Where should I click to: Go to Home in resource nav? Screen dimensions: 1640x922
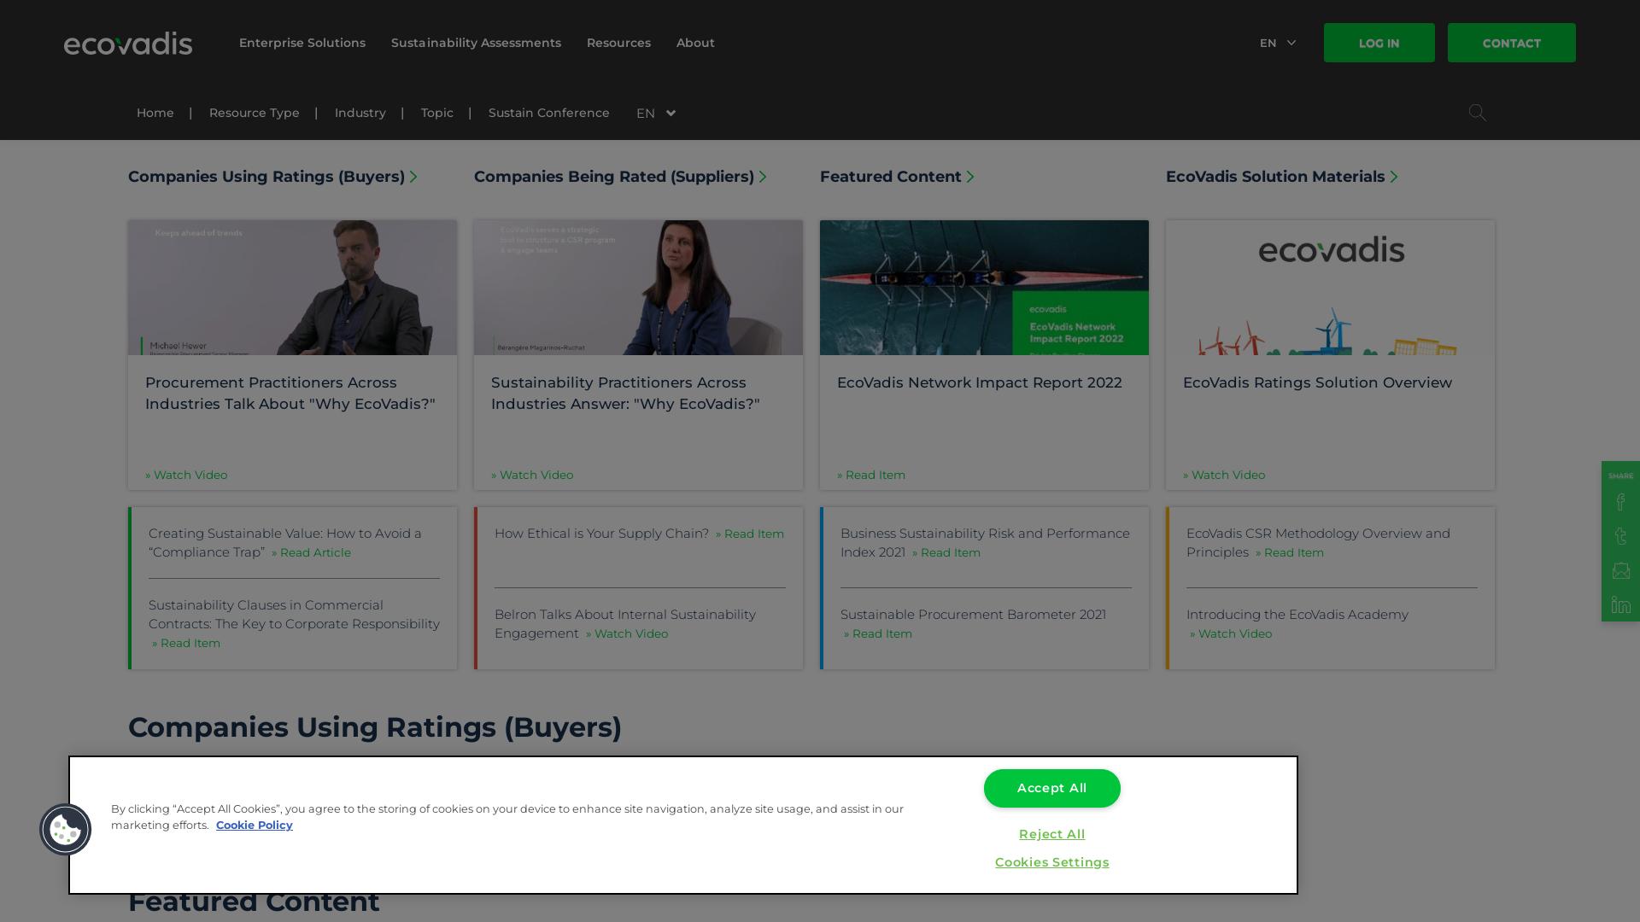[155, 113]
